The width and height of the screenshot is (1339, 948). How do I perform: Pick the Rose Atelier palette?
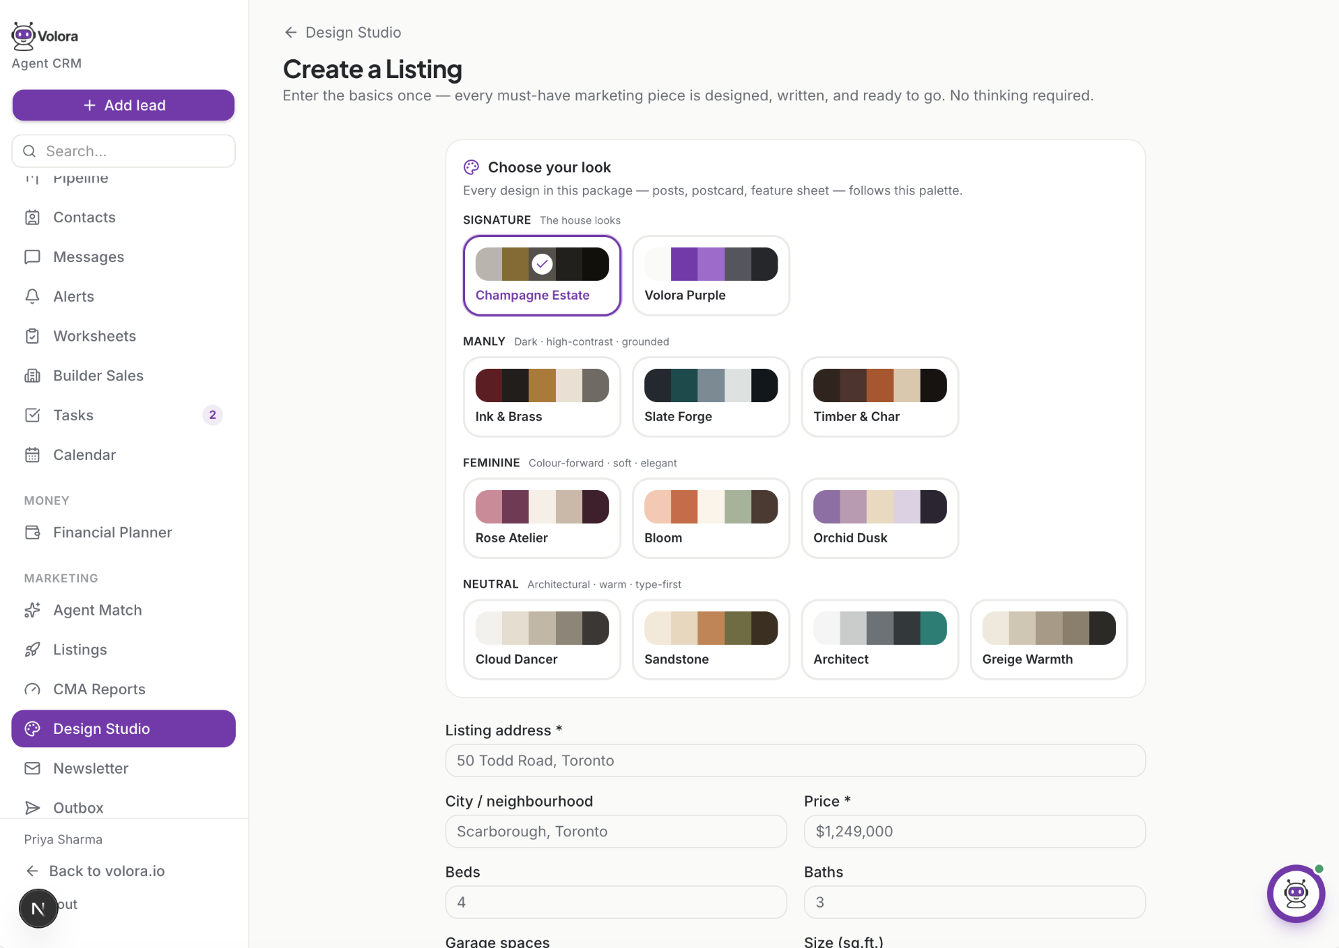click(x=542, y=519)
